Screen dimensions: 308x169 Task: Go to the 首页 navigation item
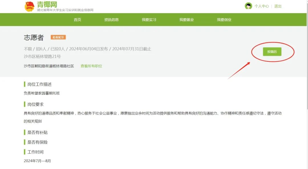pos(78,20)
